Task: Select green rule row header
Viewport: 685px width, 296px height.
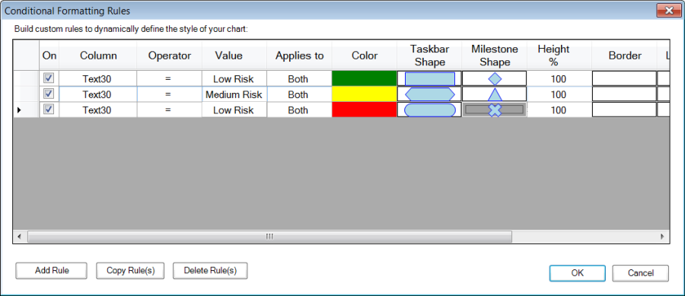Action: click(26, 79)
